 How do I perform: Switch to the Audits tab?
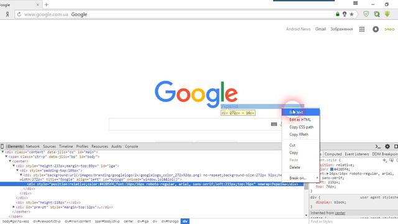click(x=116, y=147)
